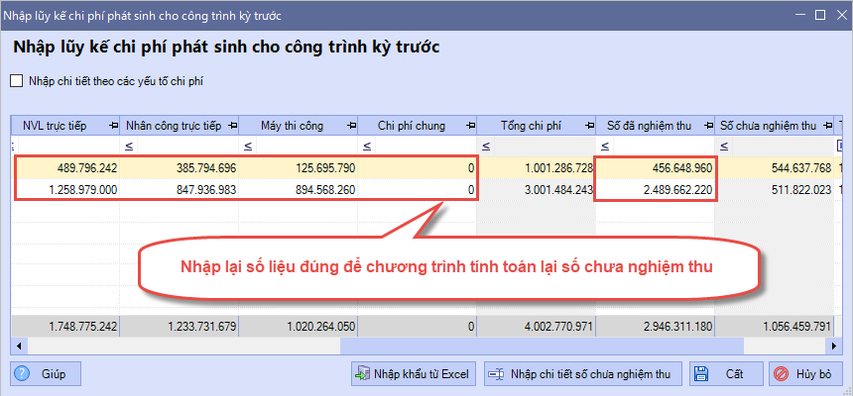Pin the Máy thi công column
This screenshot has width=853, height=396.
tap(352, 126)
